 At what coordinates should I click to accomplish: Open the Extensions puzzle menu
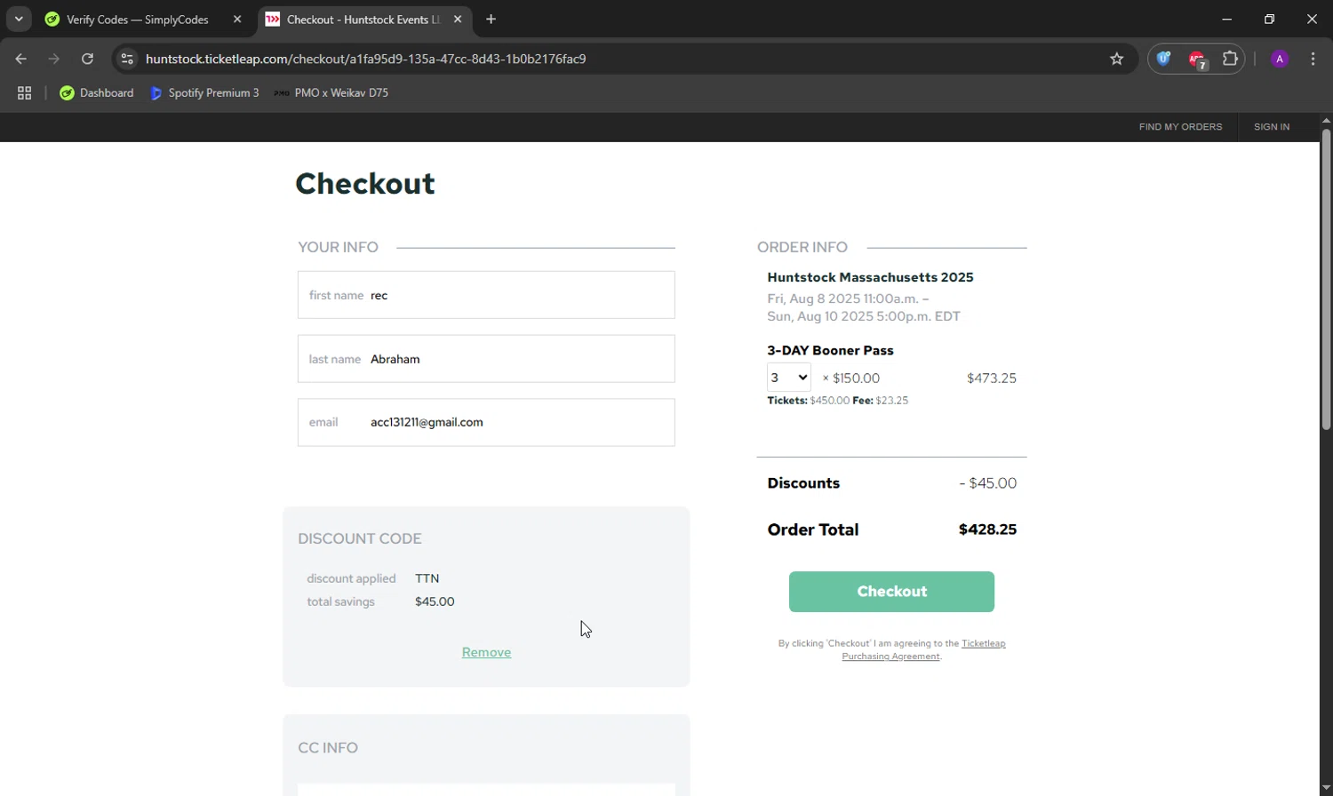point(1230,59)
